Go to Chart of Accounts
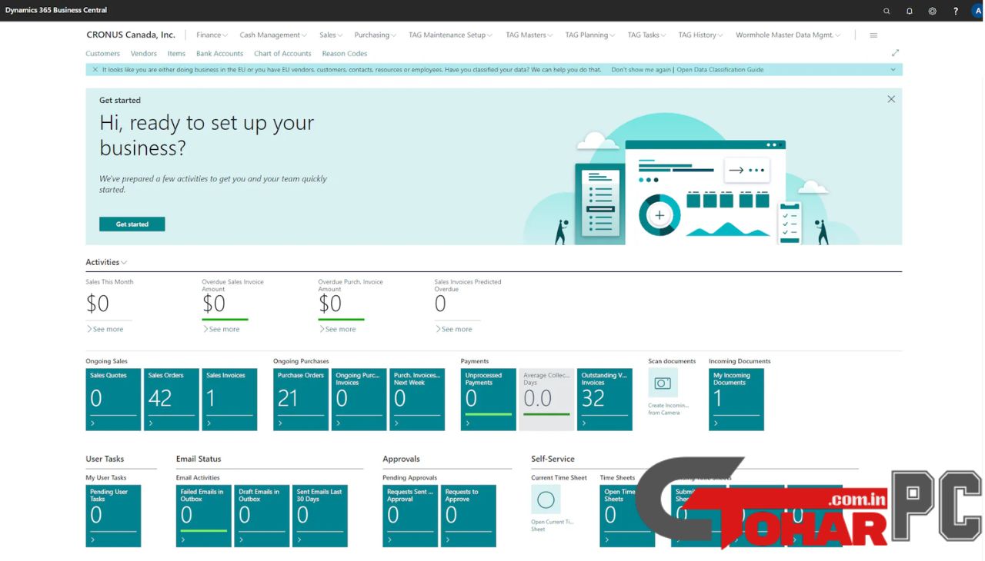The width and height of the screenshot is (985, 561). [x=282, y=54]
